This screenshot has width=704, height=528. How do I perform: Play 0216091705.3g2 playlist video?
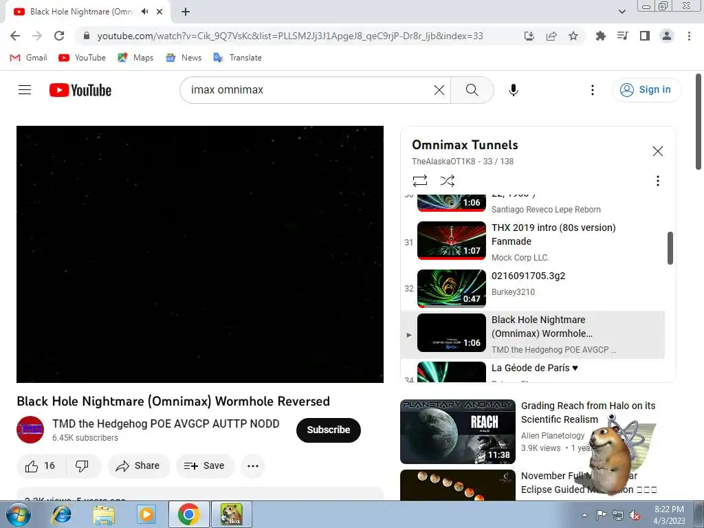click(x=534, y=288)
